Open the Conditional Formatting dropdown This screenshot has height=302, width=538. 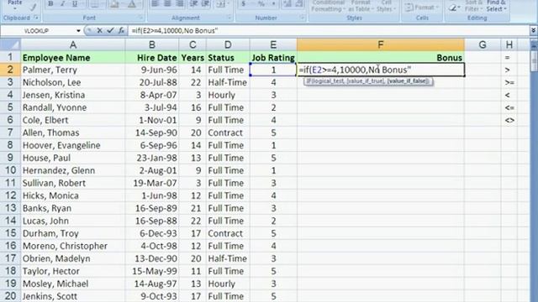point(328,6)
